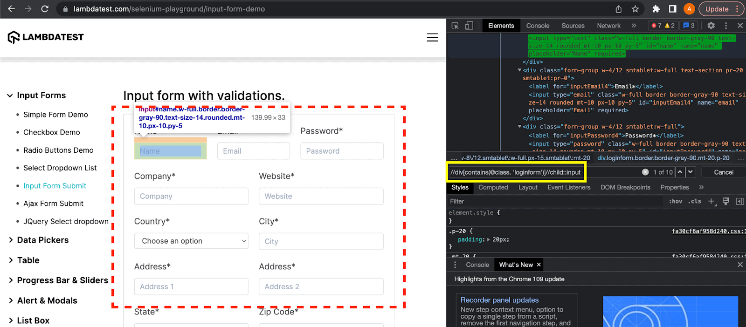746x327 pixels.
Task: Go back in browser history
Action: (12, 9)
